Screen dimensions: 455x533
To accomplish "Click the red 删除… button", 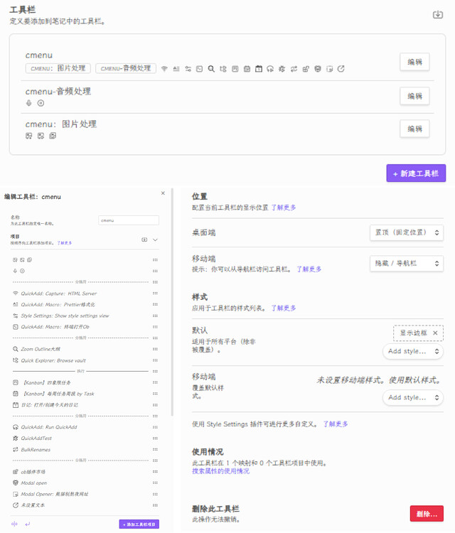I will (x=427, y=514).
